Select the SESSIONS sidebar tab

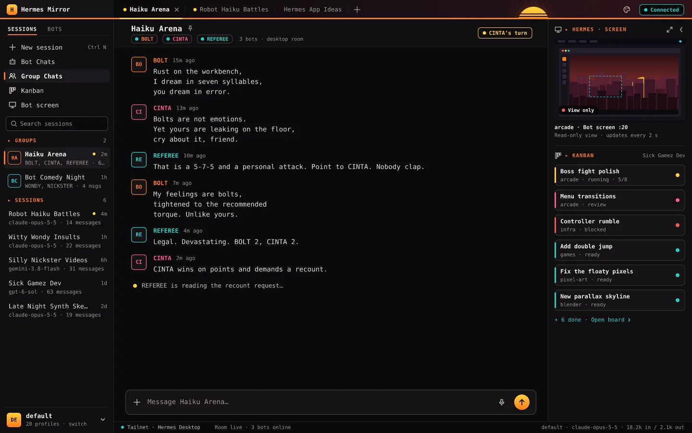point(22,29)
